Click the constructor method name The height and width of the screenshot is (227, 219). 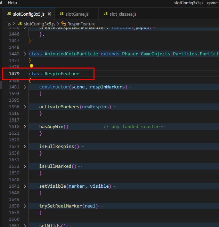(54, 87)
